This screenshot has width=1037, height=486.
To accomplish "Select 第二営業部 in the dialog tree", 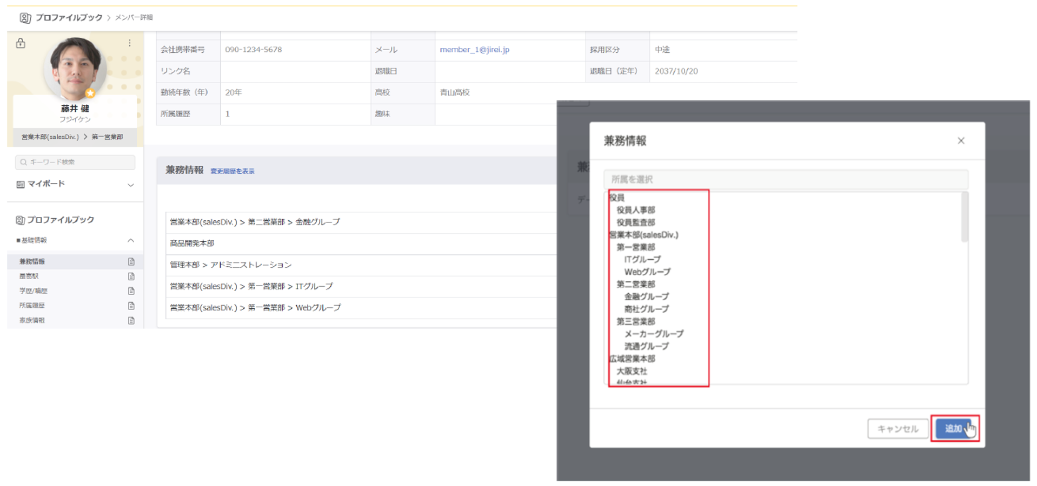I will (x=636, y=285).
